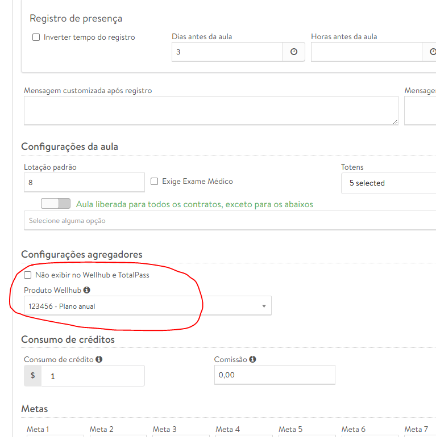Click the Consumo de crédito number field
This screenshot has width=436, height=437.
coord(93,376)
